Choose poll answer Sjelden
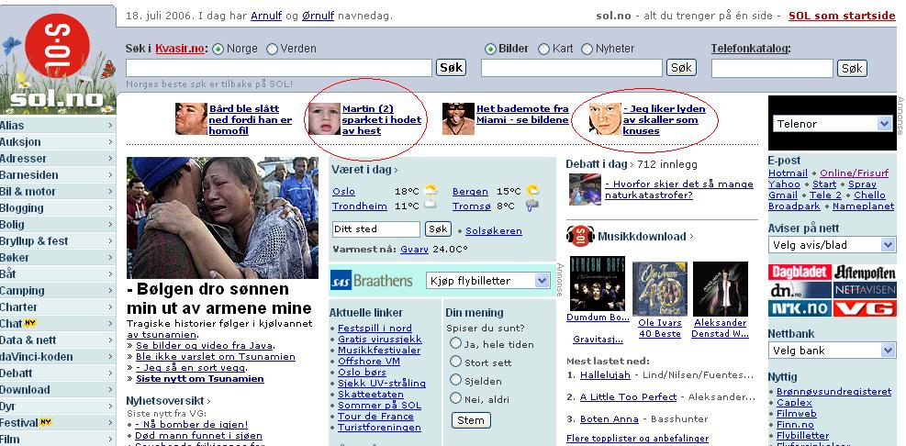The height and width of the screenshot is (446, 906). 455,380
